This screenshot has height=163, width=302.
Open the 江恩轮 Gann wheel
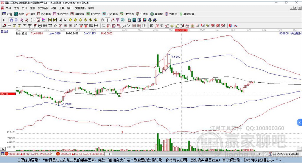142,14
